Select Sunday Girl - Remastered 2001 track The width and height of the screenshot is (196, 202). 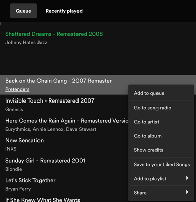tap(45, 161)
